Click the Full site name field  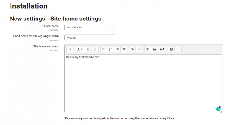coord(89,27)
